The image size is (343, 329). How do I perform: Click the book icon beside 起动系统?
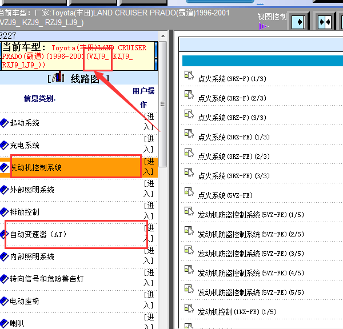(5, 123)
